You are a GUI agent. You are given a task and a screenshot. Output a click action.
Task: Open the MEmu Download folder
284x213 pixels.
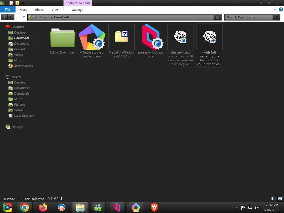[63, 38]
